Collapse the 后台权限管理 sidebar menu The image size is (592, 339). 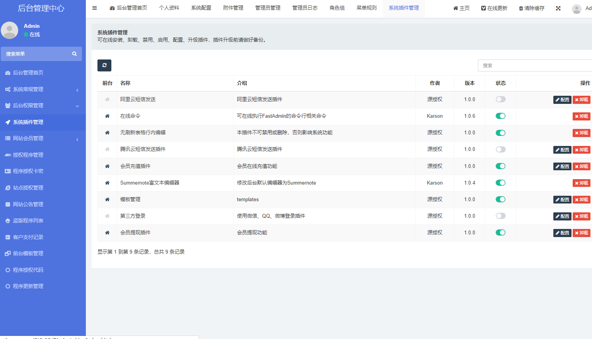(43, 106)
